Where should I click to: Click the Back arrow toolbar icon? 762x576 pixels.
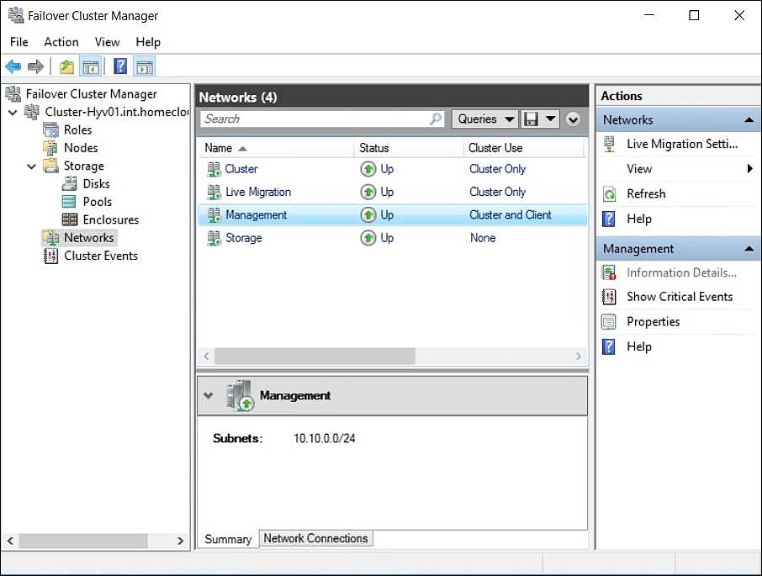(x=13, y=66)
